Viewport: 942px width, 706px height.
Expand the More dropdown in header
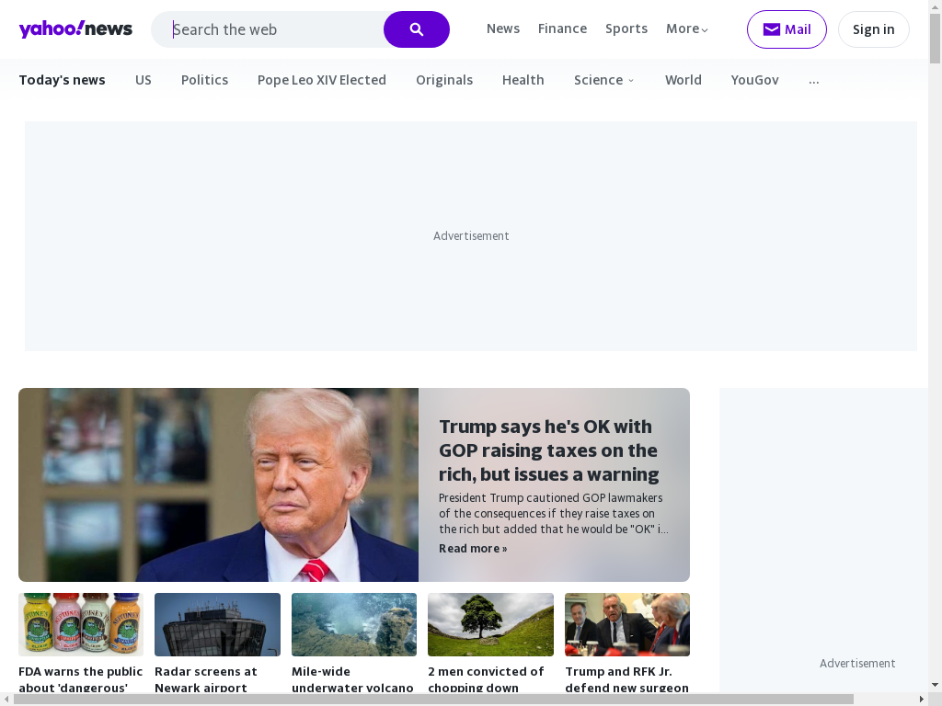coord(686,28)
